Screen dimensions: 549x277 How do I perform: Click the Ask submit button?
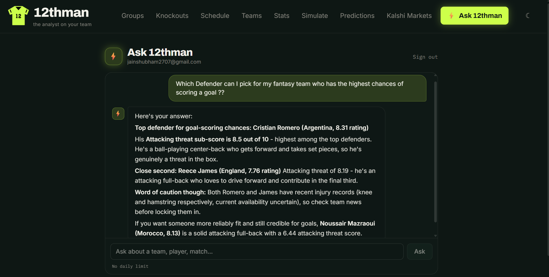pos(419,252)
